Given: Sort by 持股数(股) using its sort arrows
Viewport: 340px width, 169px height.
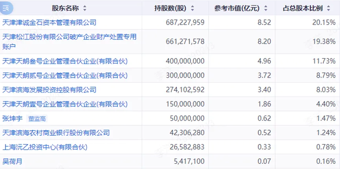Looking at the screenshot, I should [192, 9].
